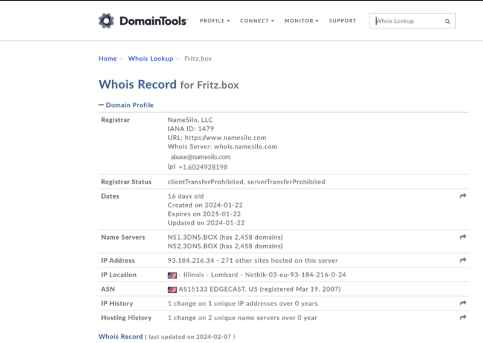Click into the Whois Lookup search field
483x343 pixels.
point(406,21)
